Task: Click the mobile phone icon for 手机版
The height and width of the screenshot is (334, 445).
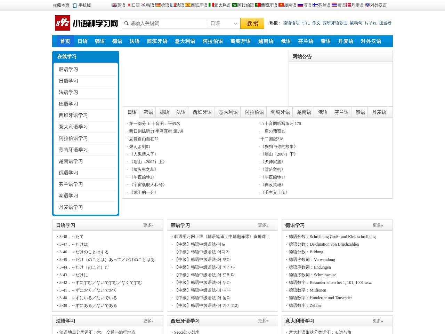Action: tap(75, 5)
